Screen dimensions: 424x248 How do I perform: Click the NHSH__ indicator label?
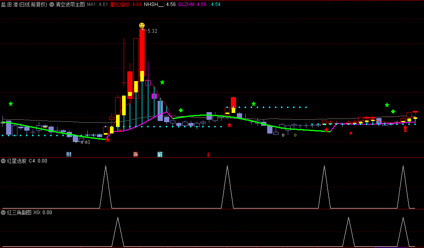coord(154,4)
